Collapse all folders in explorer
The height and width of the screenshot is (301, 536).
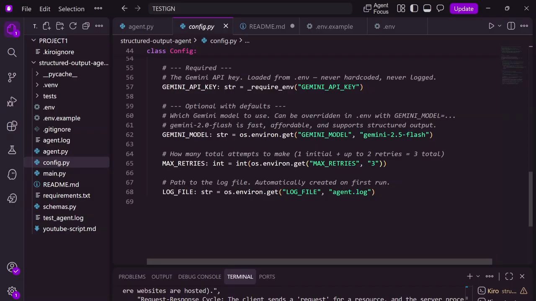coord(86,26)
